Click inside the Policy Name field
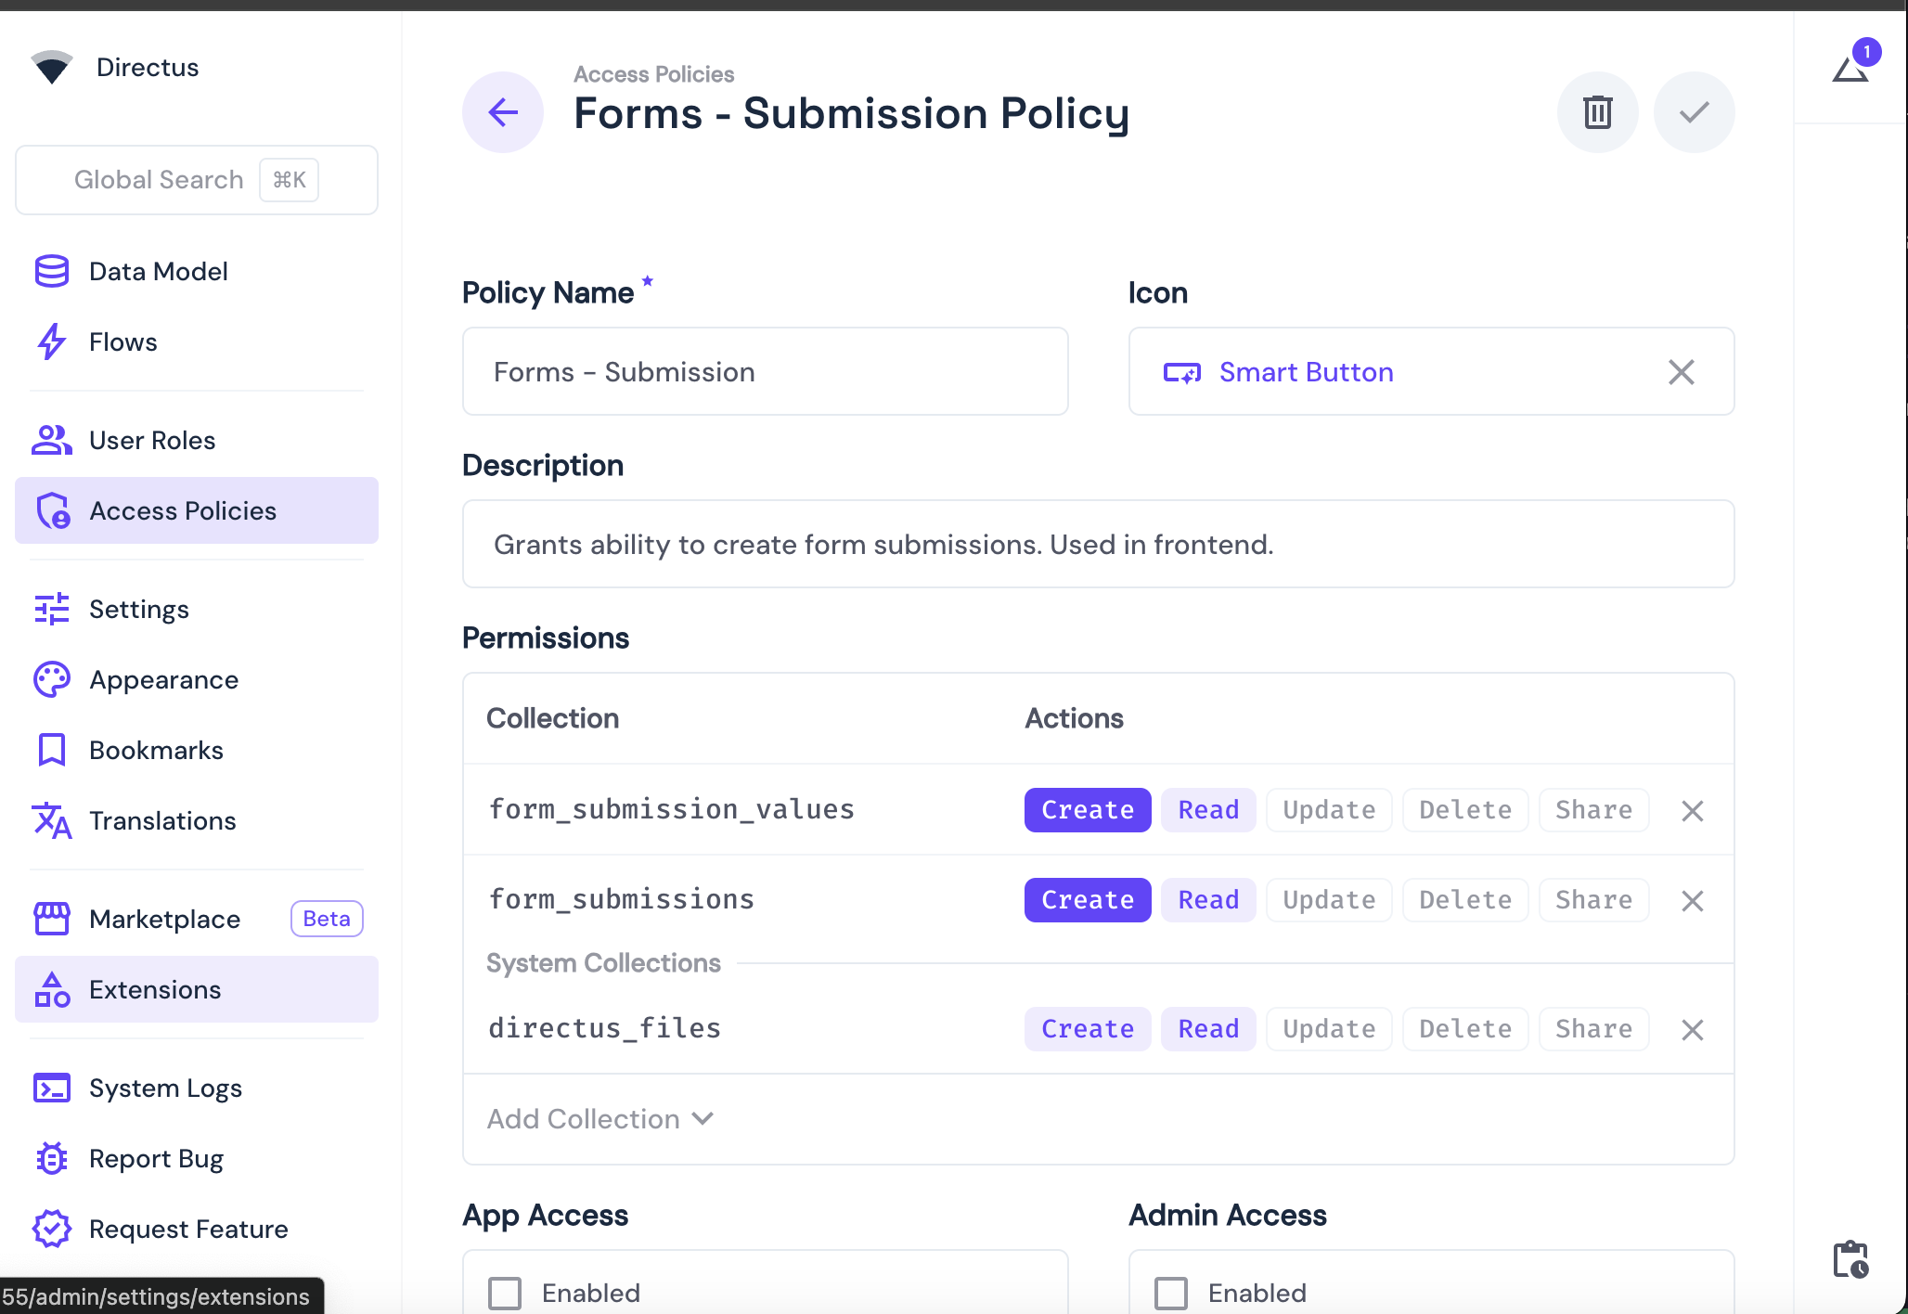This screenshot has width=1908, height=1314. [765, 371]
